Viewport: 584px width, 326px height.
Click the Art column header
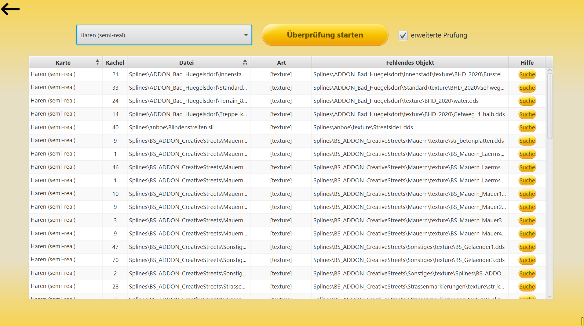click(281, 63)
